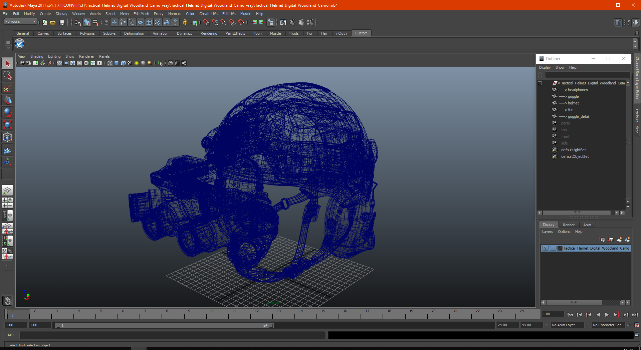641x350 pixels.
Task: Select the Paint Selection tool
Action: [x=7, y=88]
